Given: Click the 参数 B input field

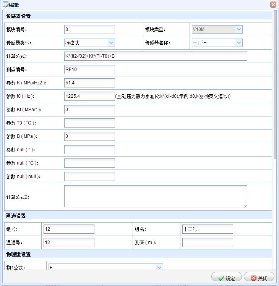Looking at the screenshot, I should [89, 136].
